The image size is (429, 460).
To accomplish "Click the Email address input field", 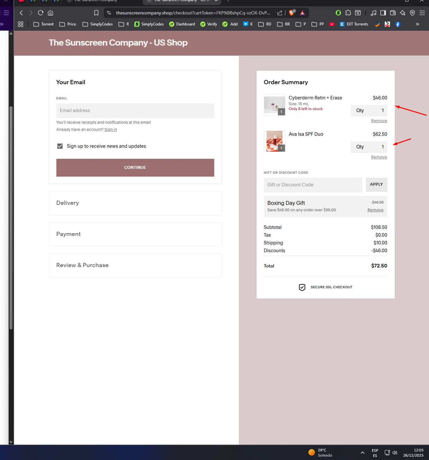I will pyautogui.click(x=135, y=111).
